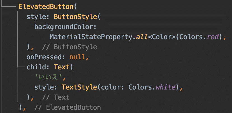Viewport: 232px width, 113px height.
Task: Click the green 'いいえ' string literal
Action: coord(50,77)
